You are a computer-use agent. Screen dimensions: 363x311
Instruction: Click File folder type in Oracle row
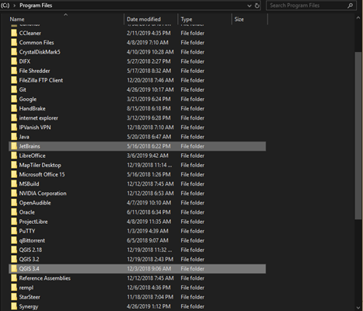(192, 212)
